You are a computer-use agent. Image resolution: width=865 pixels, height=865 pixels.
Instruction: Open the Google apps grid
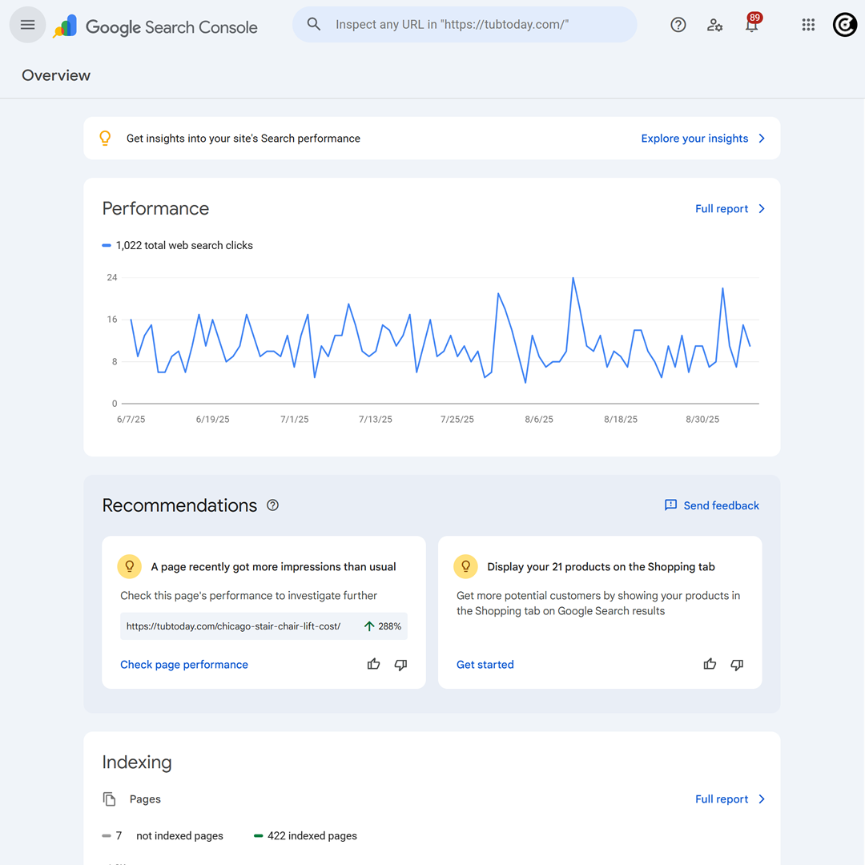coord(808,25)
